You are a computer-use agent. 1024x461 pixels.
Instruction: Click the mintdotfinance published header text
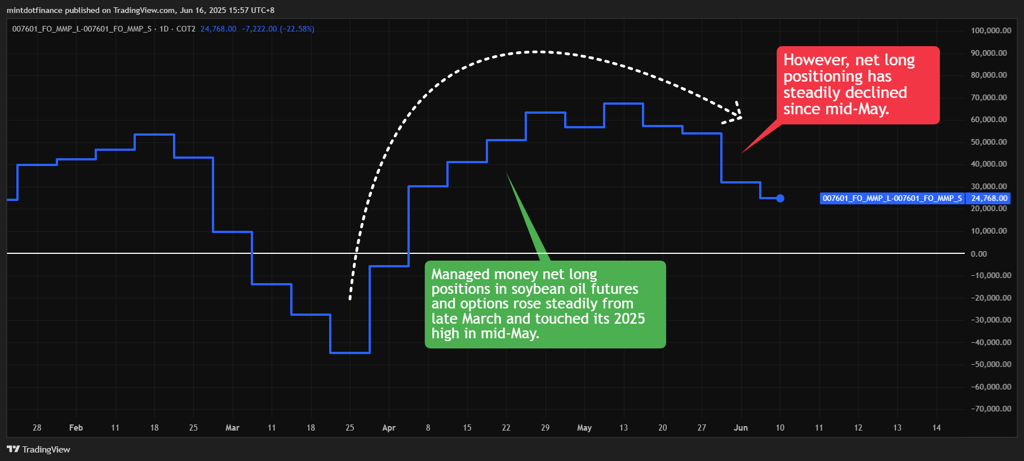point(141,10)
